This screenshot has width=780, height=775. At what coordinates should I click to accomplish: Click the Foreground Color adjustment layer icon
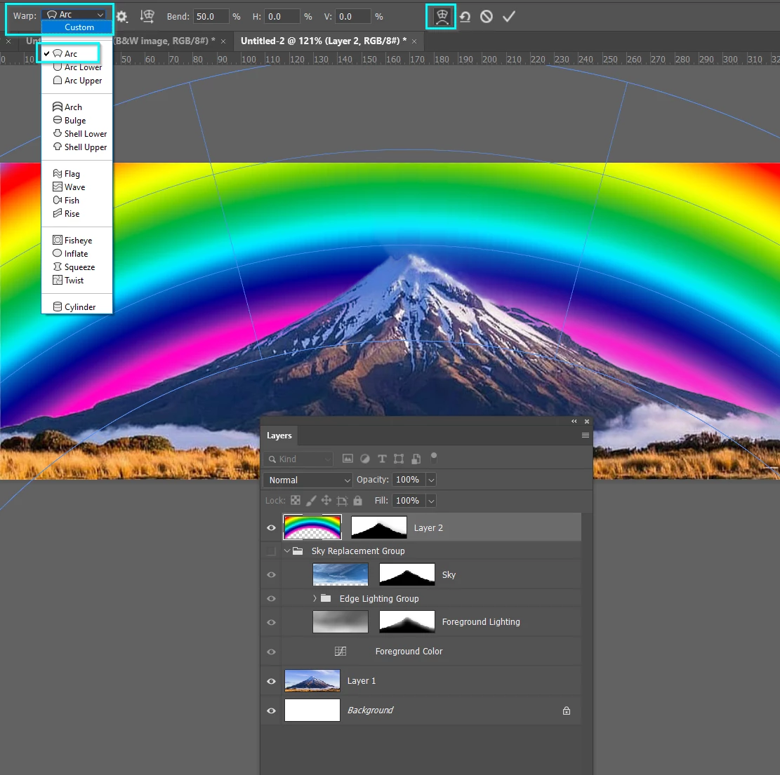[341, 652]
